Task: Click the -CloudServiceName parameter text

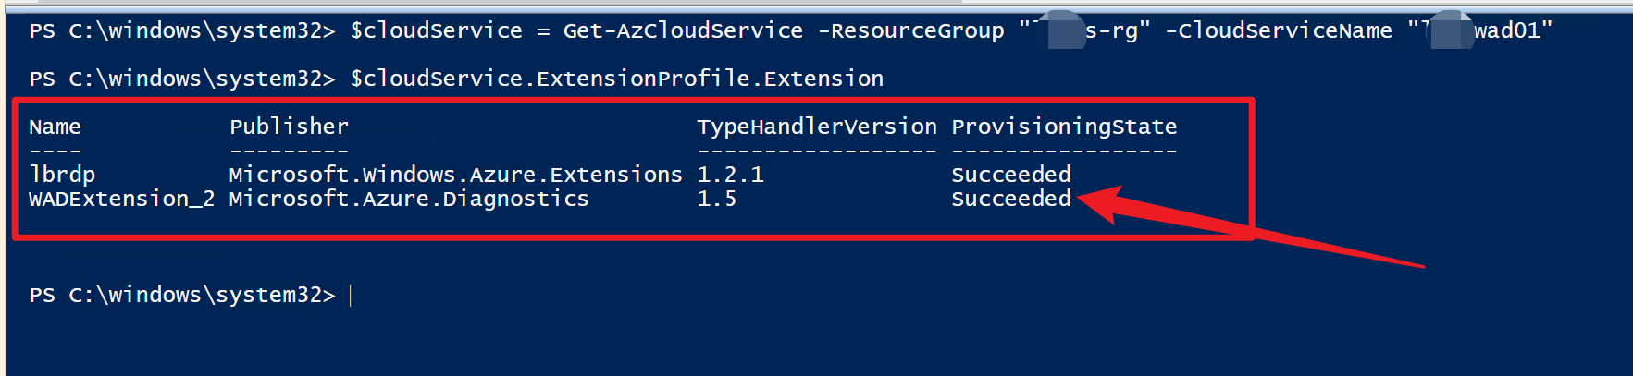Action: point(1278,30)
